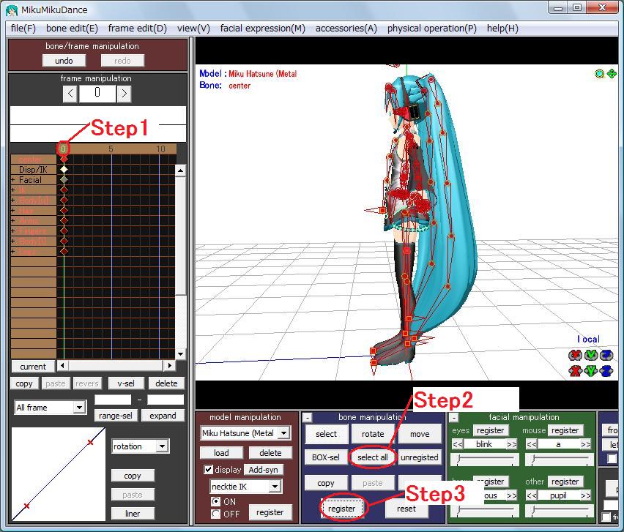Open the frame edit(D) menu
Viewport: 624px width, 532px height.
[x=137, y=29]
